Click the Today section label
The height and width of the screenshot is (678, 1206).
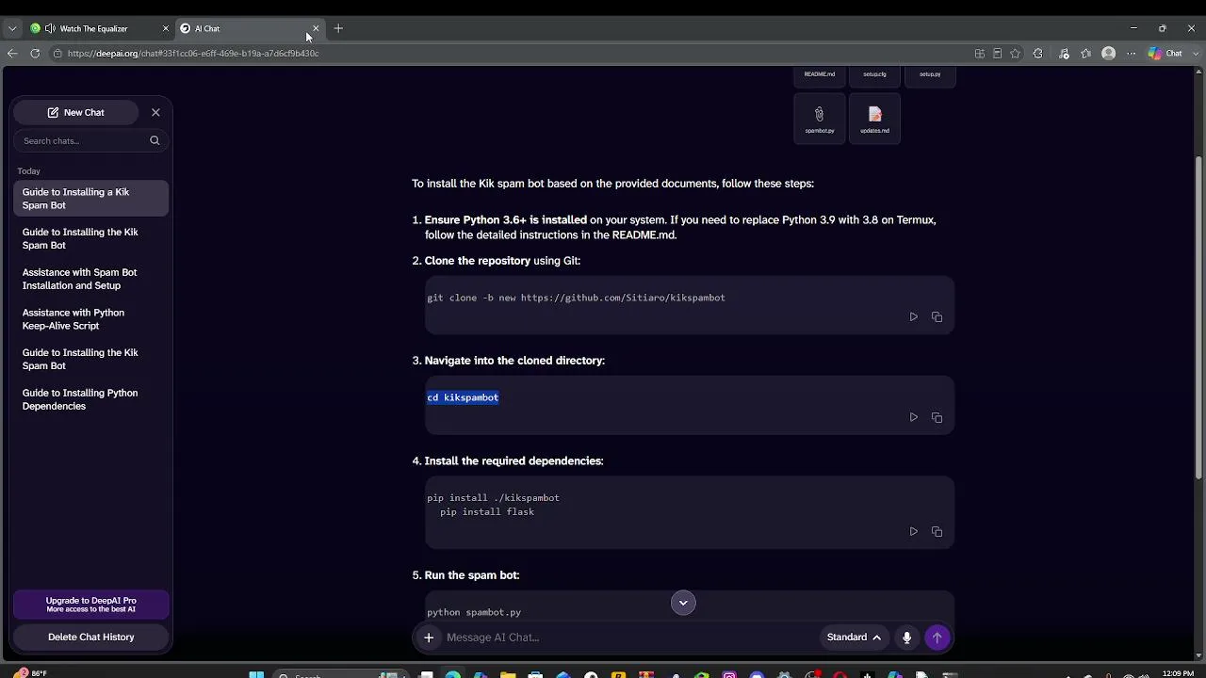[29, 171]
